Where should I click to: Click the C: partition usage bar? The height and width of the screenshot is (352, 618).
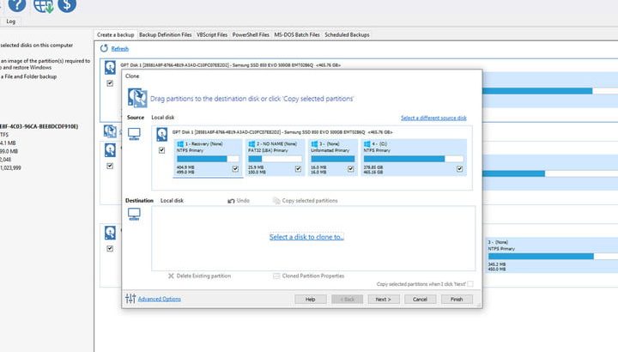[413, 159]
